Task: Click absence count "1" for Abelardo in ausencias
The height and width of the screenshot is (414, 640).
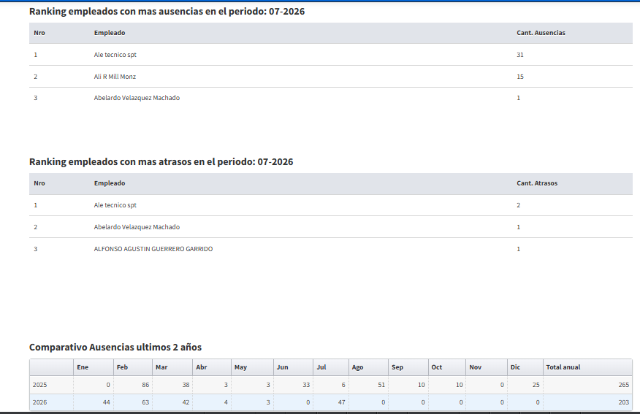Action: 519,98
